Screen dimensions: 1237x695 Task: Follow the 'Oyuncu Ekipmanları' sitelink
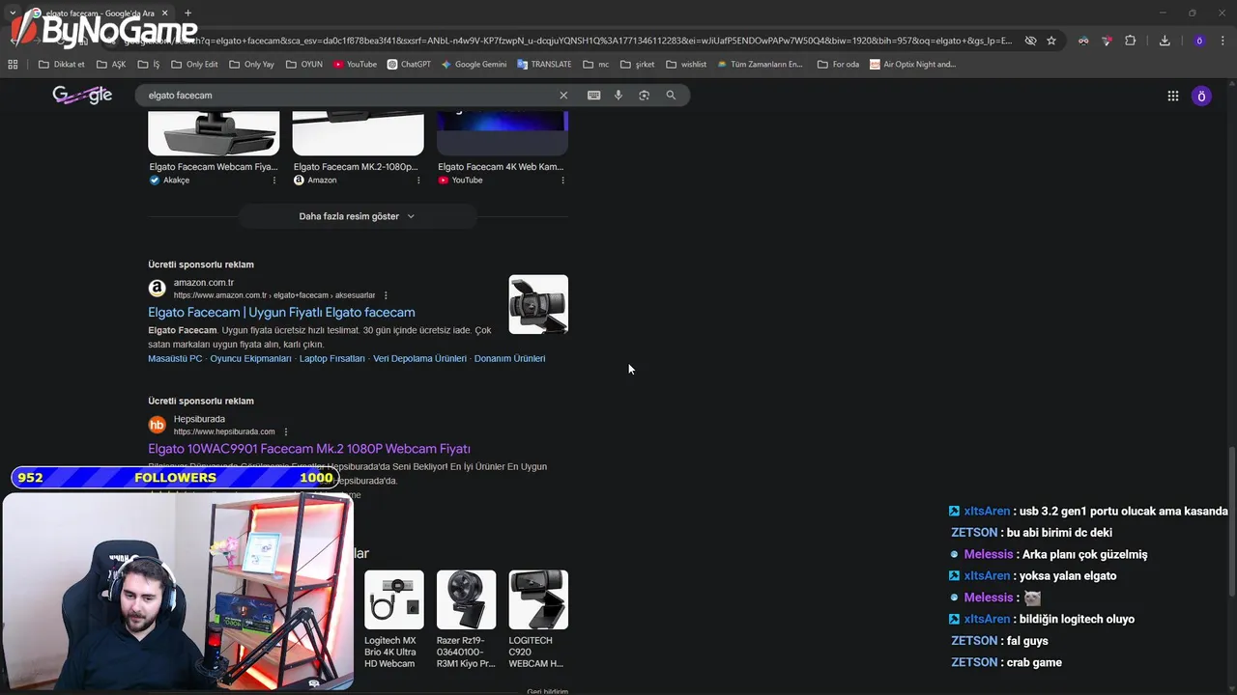click(250, 358)
